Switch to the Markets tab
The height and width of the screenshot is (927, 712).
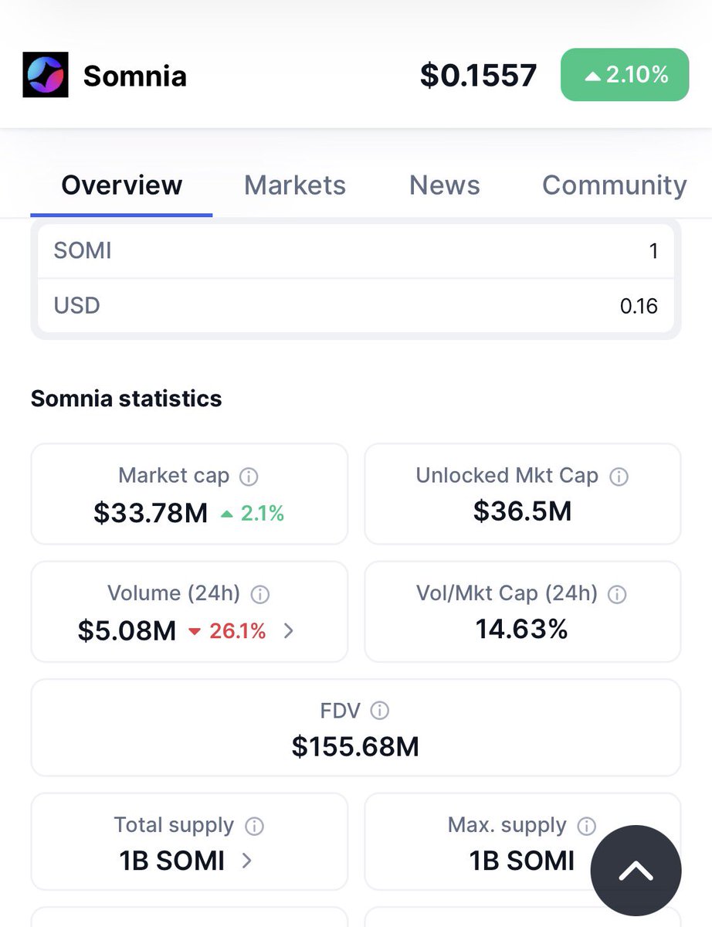pos(295,185)
